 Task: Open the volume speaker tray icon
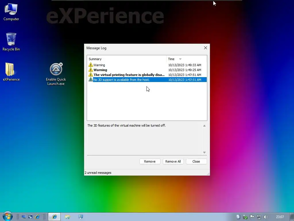[266, 217]
